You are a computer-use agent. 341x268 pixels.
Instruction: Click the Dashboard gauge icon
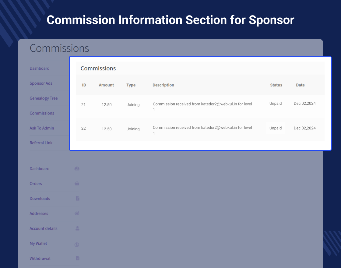77,169
